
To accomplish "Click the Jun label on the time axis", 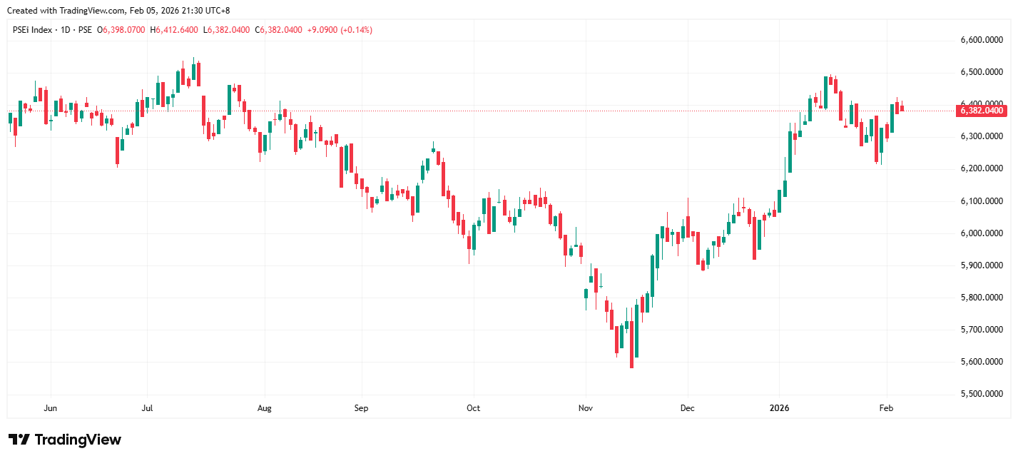I will pyautogui.click(x=50, y=408).
